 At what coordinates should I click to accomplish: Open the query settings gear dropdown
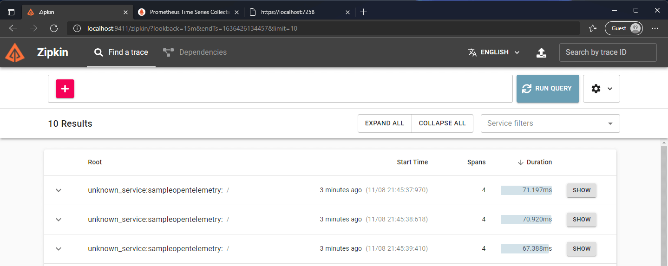pos(601,88)
